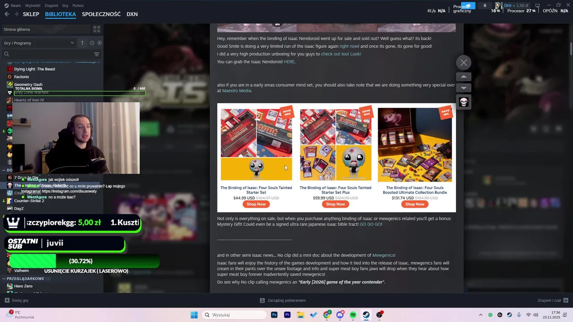Open the 'check out too! Look!' link
This screenshot has width=573, height=322.
click(x=341, y=54)
